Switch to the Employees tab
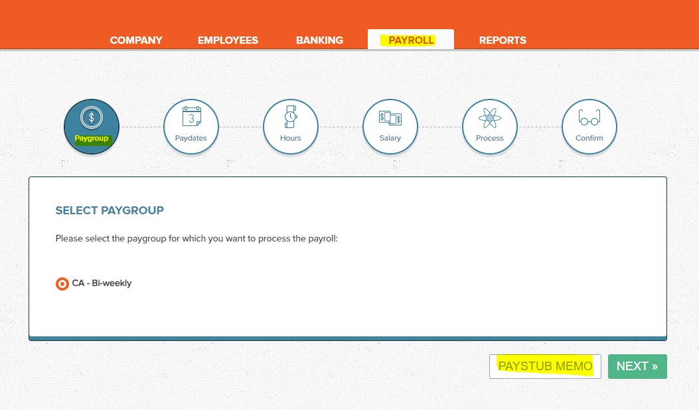 228,40
